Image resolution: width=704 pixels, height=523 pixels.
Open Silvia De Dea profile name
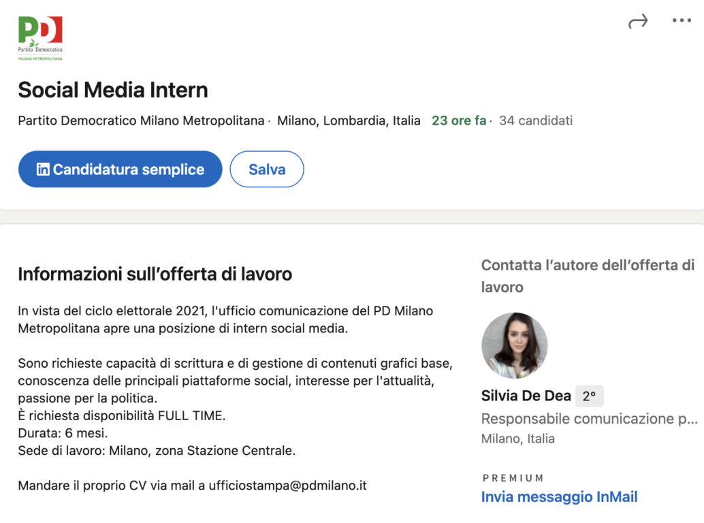526,396
